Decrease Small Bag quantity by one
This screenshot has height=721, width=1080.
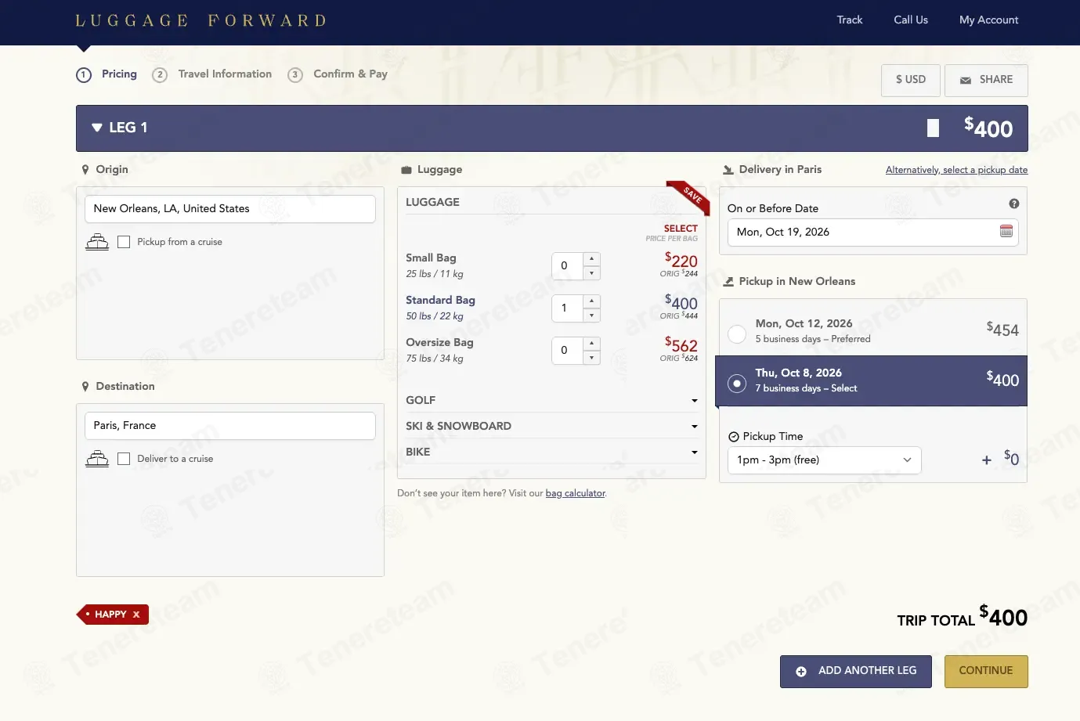[x=592, y=273]
